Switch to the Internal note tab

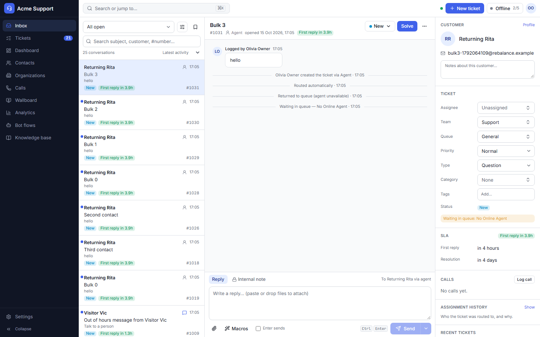[249, 279]
